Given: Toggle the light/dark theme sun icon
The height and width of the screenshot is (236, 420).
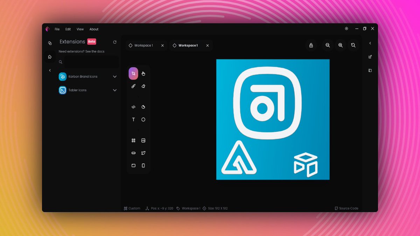Looking at the screenshot, I should [346, 29].
